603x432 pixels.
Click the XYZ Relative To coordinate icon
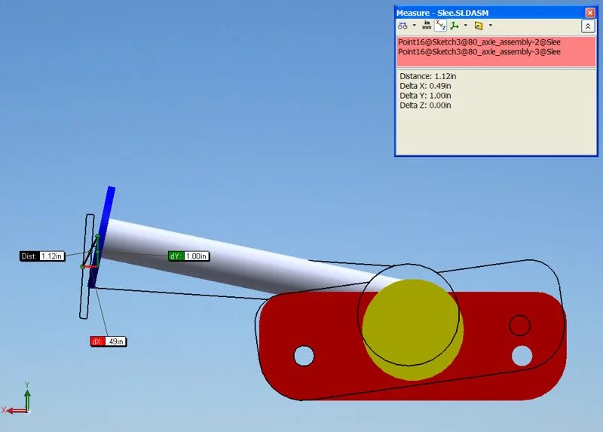pos(455,26)
